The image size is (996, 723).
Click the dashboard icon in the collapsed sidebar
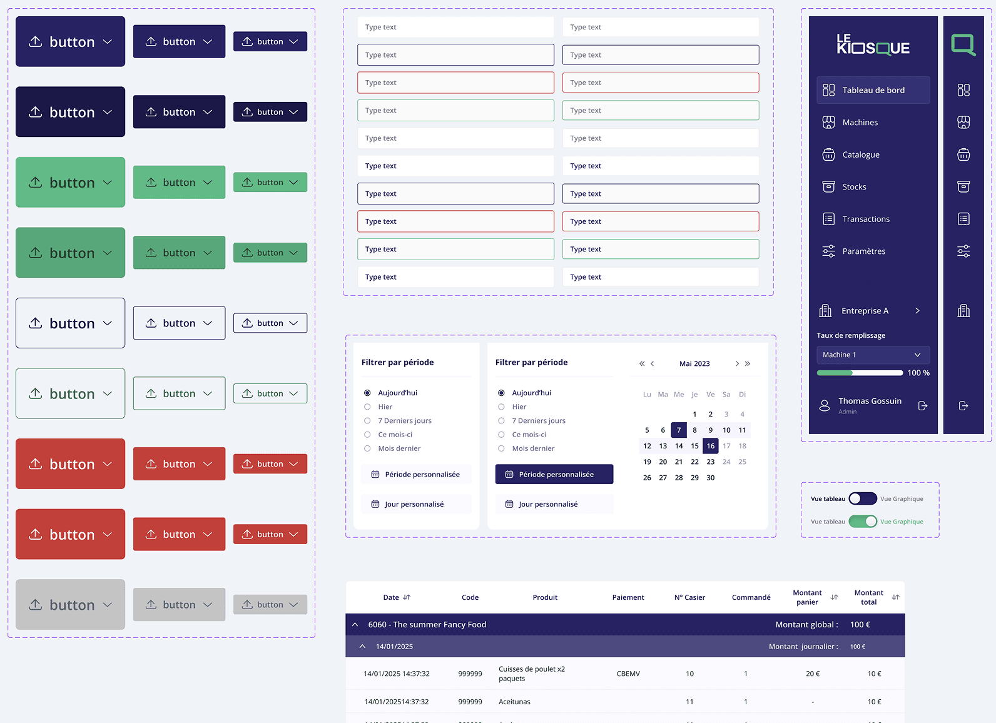pyautogui.click(x=963, y=90)
